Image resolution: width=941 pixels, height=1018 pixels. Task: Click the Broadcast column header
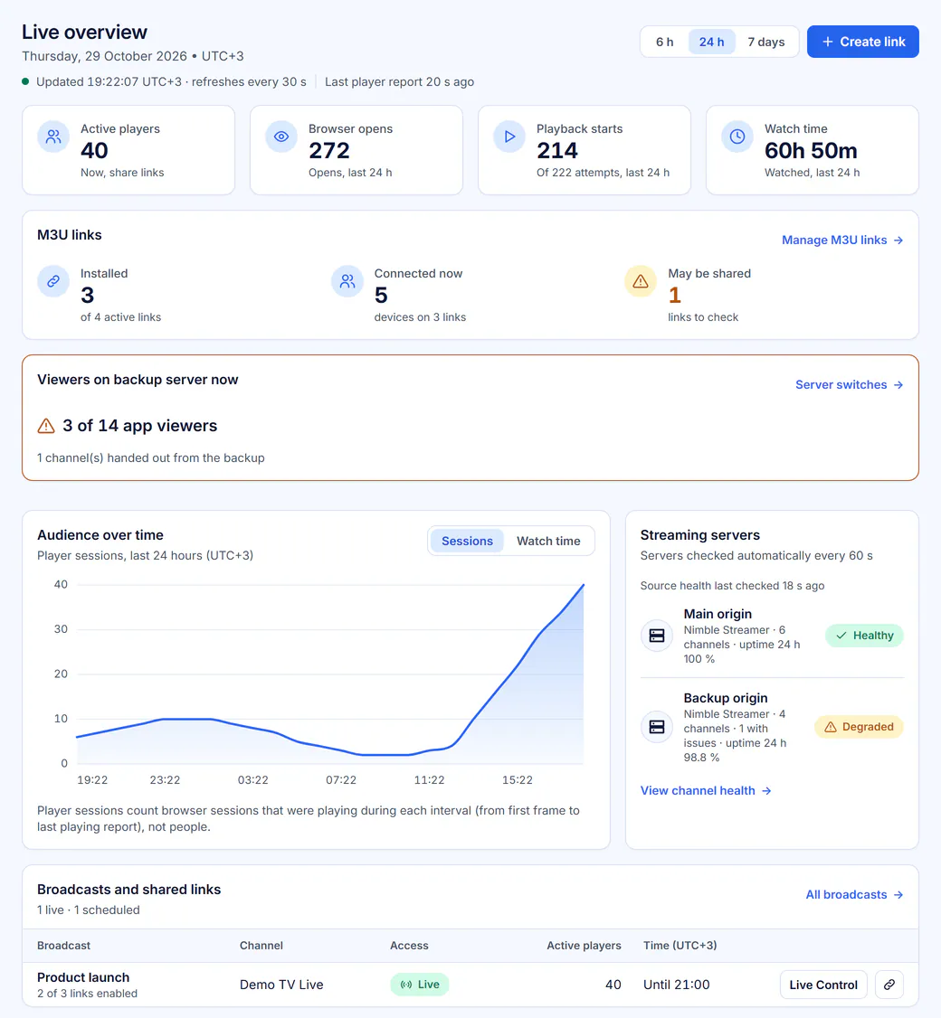pyautogui.click(x=63, y=946)
